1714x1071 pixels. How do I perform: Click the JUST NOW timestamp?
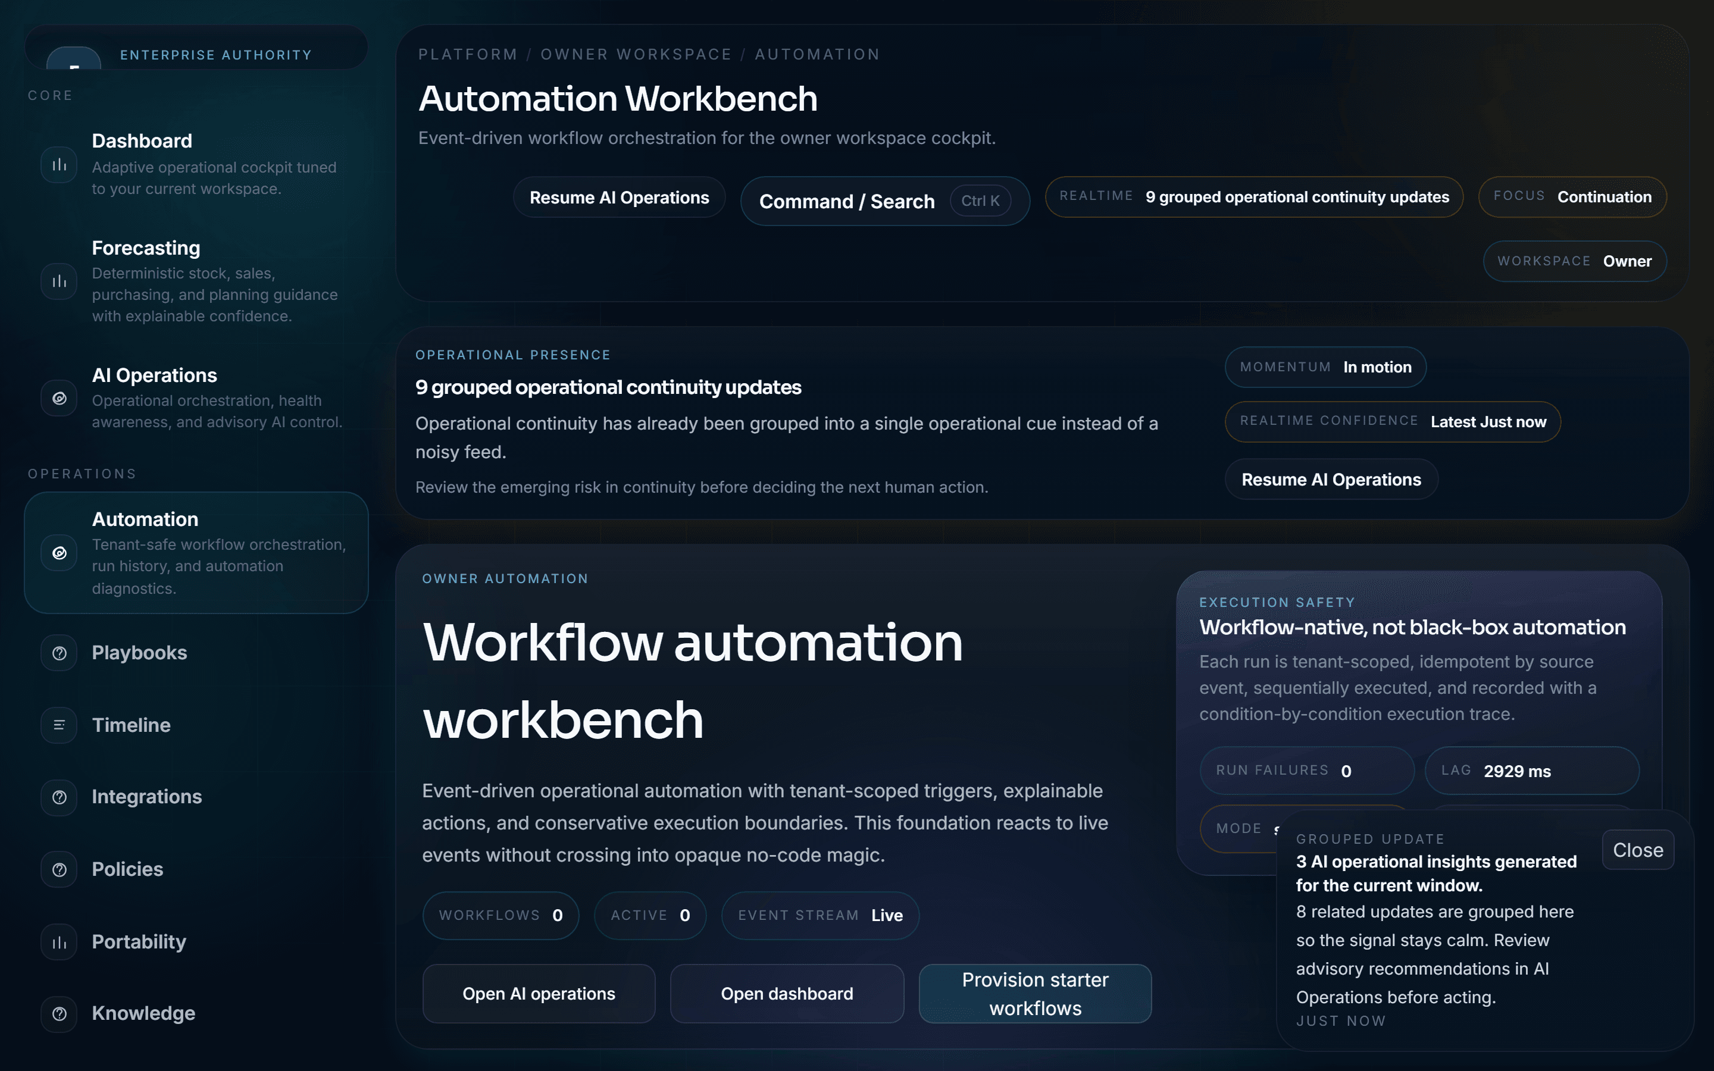click(1341, 1020)
